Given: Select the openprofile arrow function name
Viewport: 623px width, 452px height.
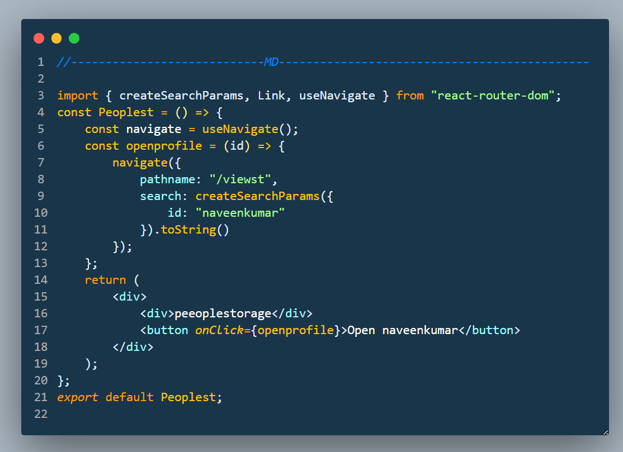Looking at the screenshot, I should [164, 145].
